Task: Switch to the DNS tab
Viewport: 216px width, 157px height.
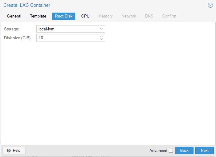Action: [149, 16]
